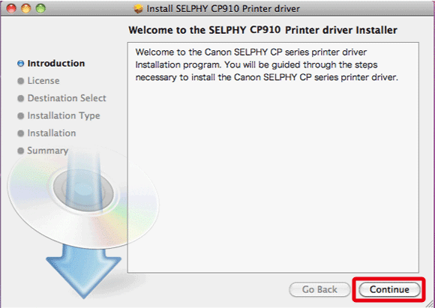The image size is (435, 308).
Task: Click the package icon in title bar
Action: tap(138, 9)
